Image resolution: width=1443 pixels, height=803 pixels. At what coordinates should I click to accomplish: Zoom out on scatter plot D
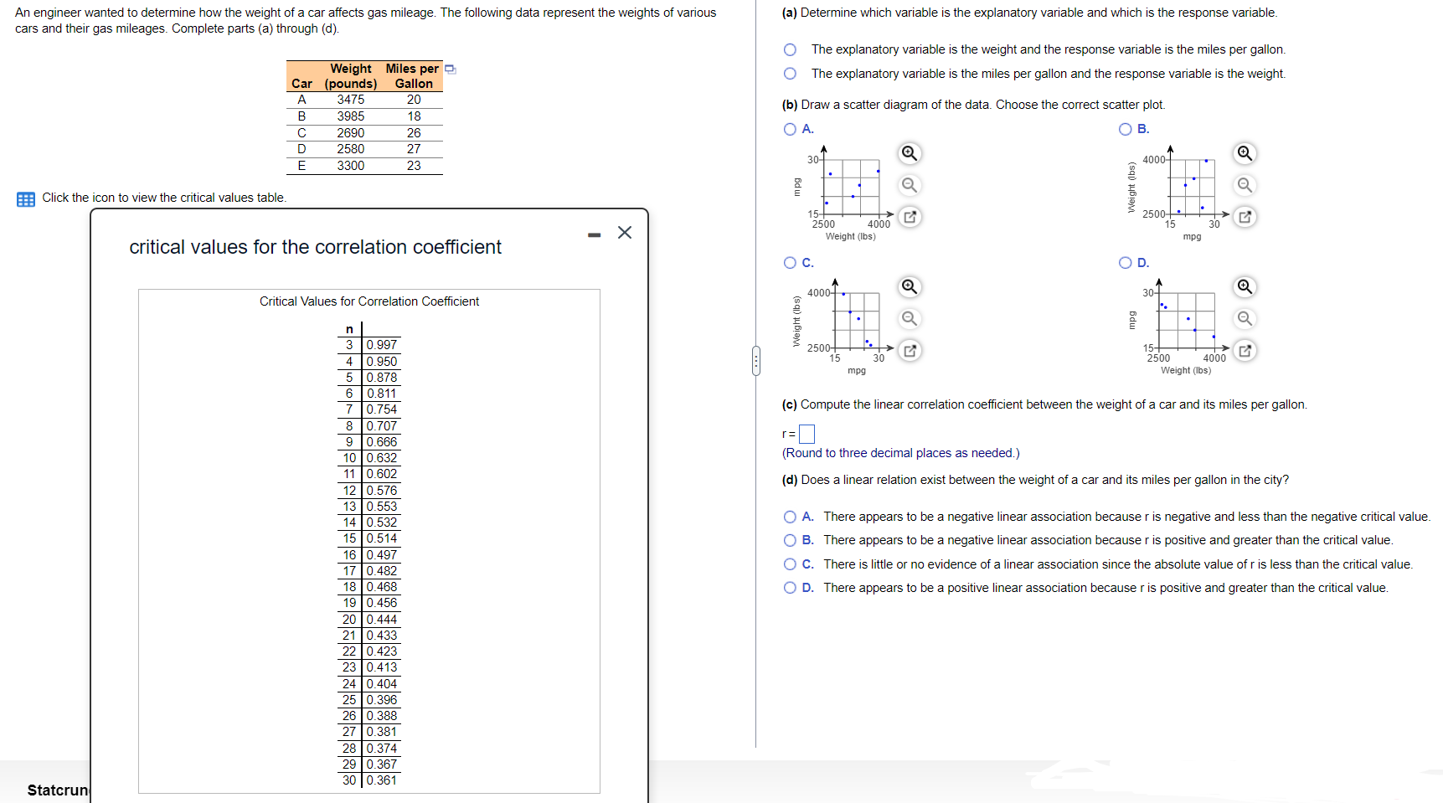1245,318
